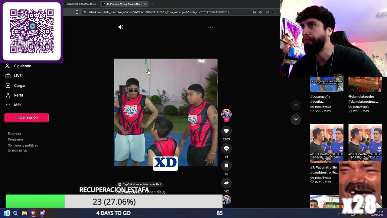The height and width of the screenshot is (218, 387).
Task: Open zoom magnifier icon in address bar
Action: click(274, 12)
